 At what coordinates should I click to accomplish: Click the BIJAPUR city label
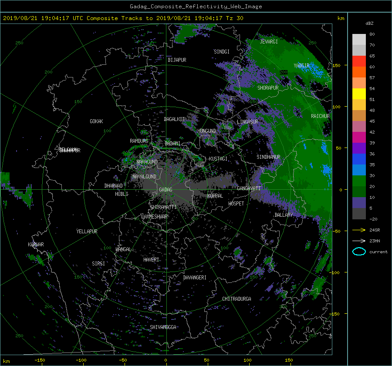[177, 60]
